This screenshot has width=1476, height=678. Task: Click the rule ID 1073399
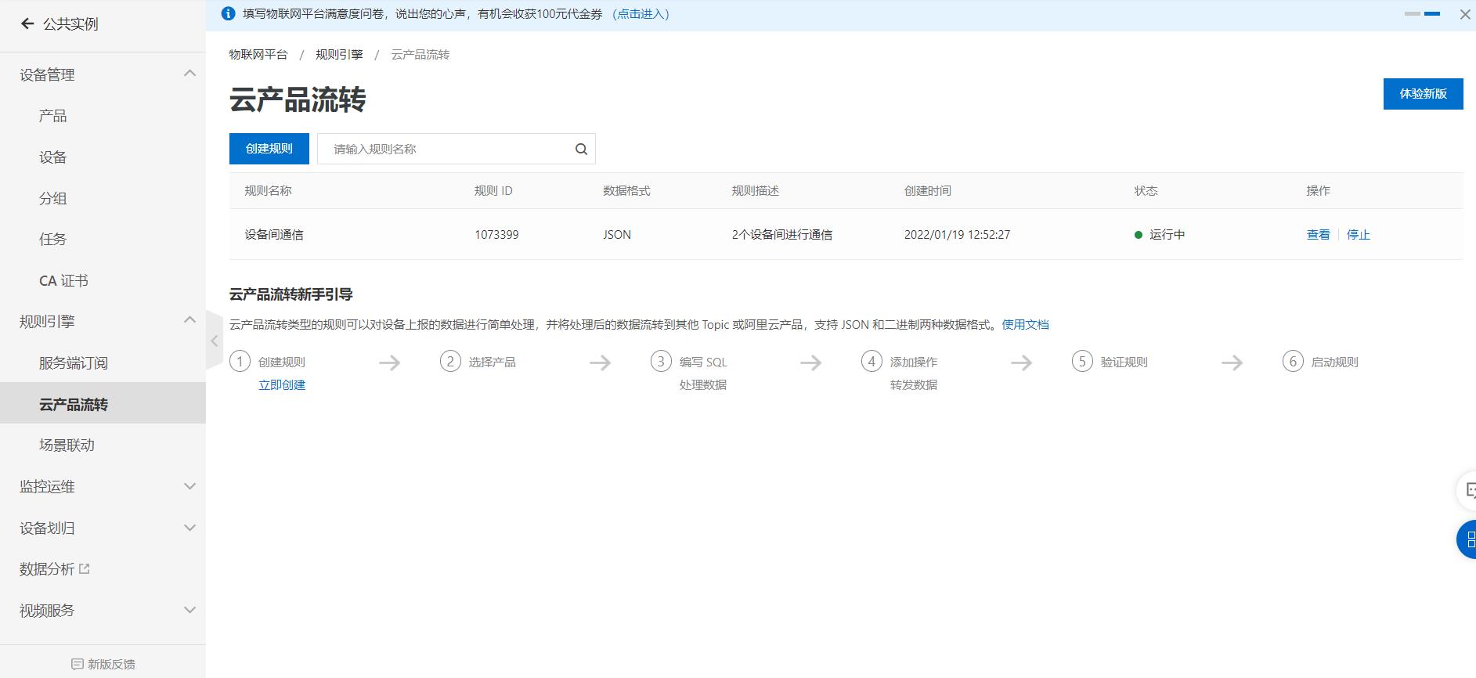point(496,235)
